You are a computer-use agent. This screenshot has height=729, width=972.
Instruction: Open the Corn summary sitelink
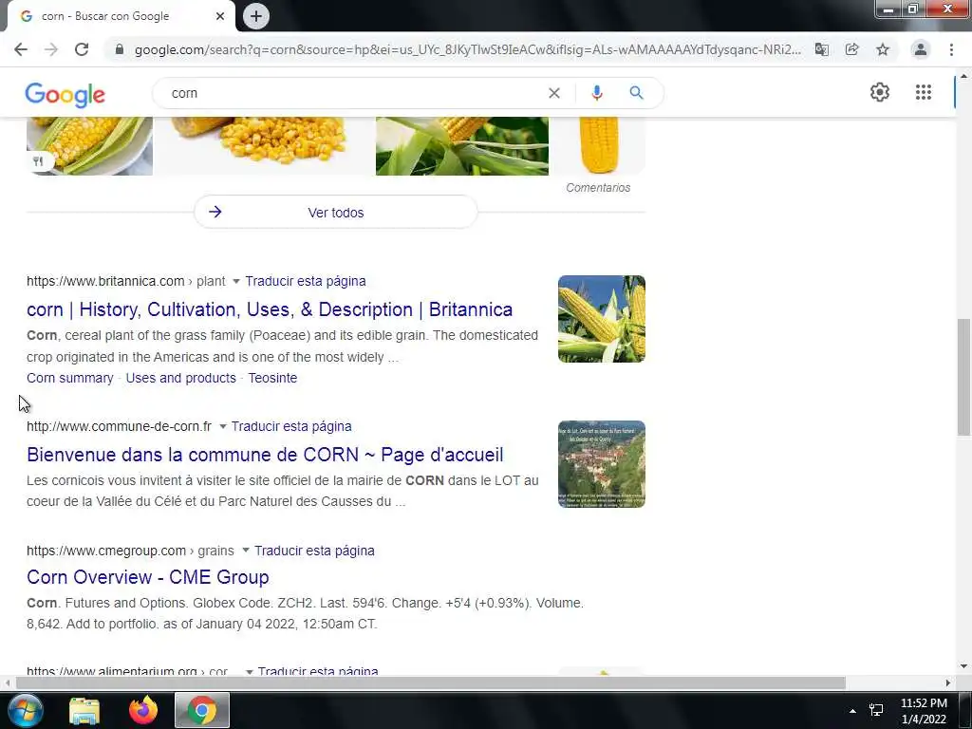point(70,378)
